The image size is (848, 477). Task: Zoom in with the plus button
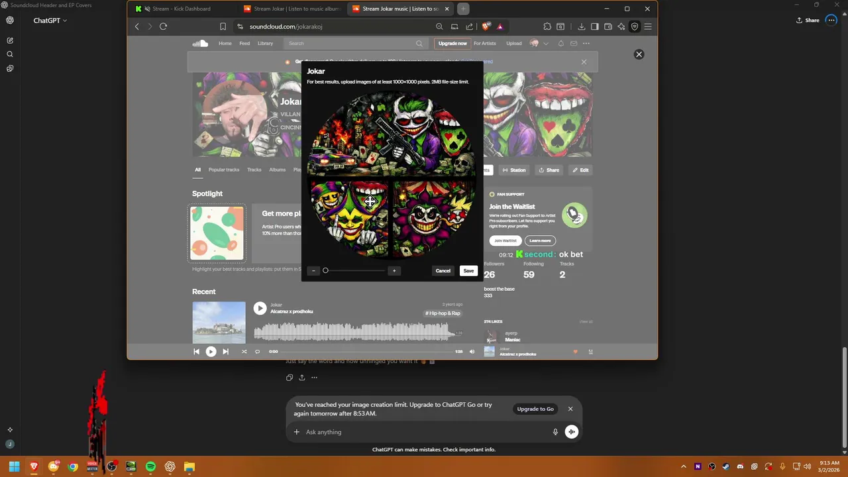pyautogui.click(x=394, y=270)
